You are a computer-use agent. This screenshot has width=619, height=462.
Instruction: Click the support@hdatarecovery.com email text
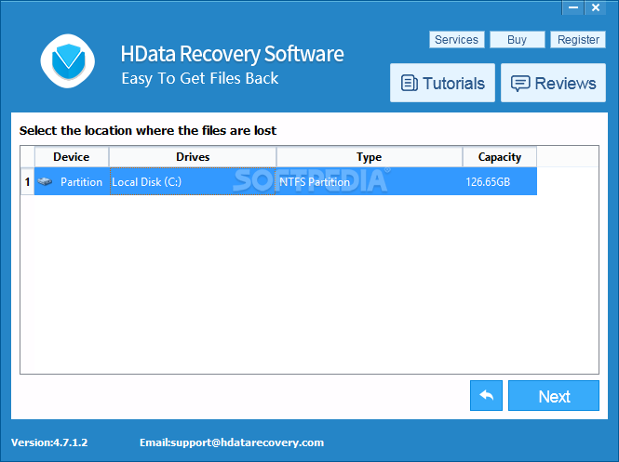pos(247,442)
